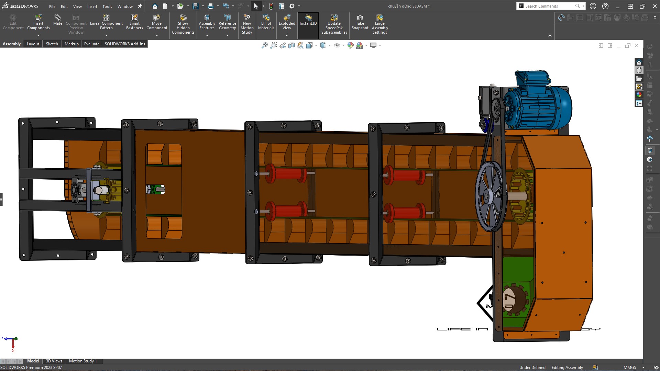Viewport: 660px width, 371px height.
Task: Expand Move Component dropdown arrow
Action: click(157, 35)
